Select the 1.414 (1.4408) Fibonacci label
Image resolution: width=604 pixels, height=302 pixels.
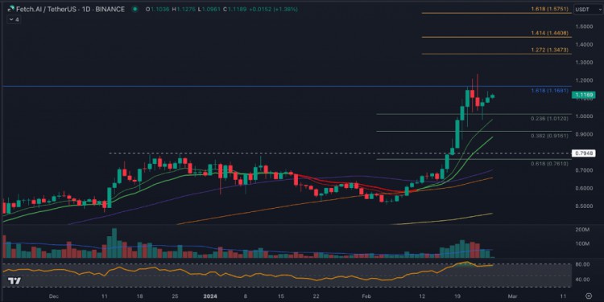click(549, 33)
